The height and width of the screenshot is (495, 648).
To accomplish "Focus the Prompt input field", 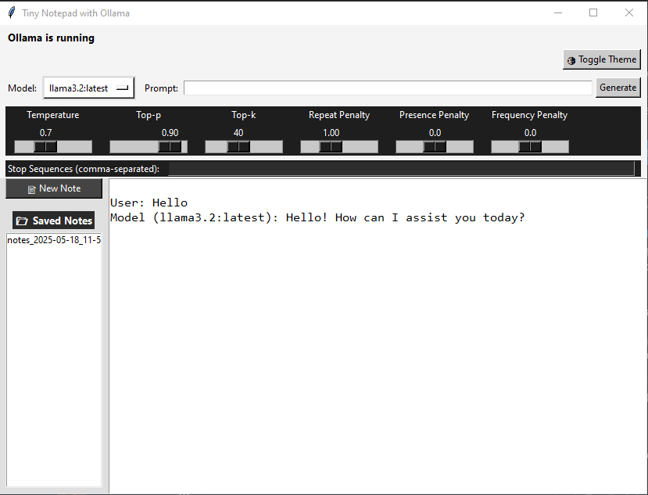I will coord(388,88).
